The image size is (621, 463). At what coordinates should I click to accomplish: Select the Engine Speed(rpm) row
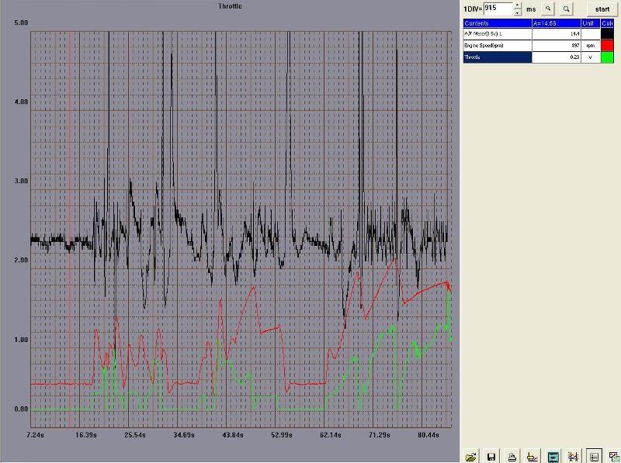497,46
